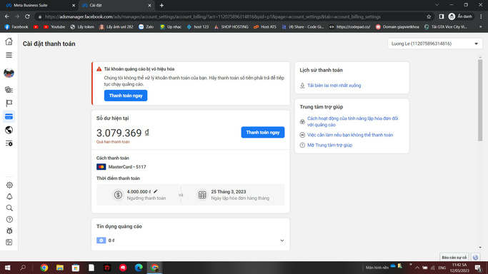The width and height of the screenshot is (488, 274).
Task: Open Tải biên lai mới nhất xuống link
Action: tap(334, 86)
